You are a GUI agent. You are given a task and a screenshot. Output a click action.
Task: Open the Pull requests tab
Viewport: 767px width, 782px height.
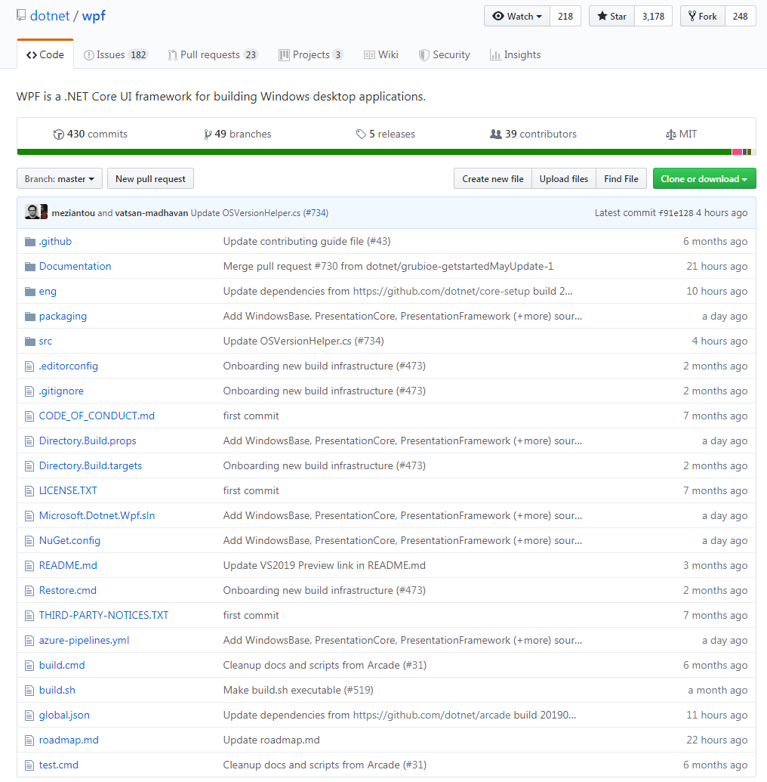pyautogui.click(x=212, y=54)
